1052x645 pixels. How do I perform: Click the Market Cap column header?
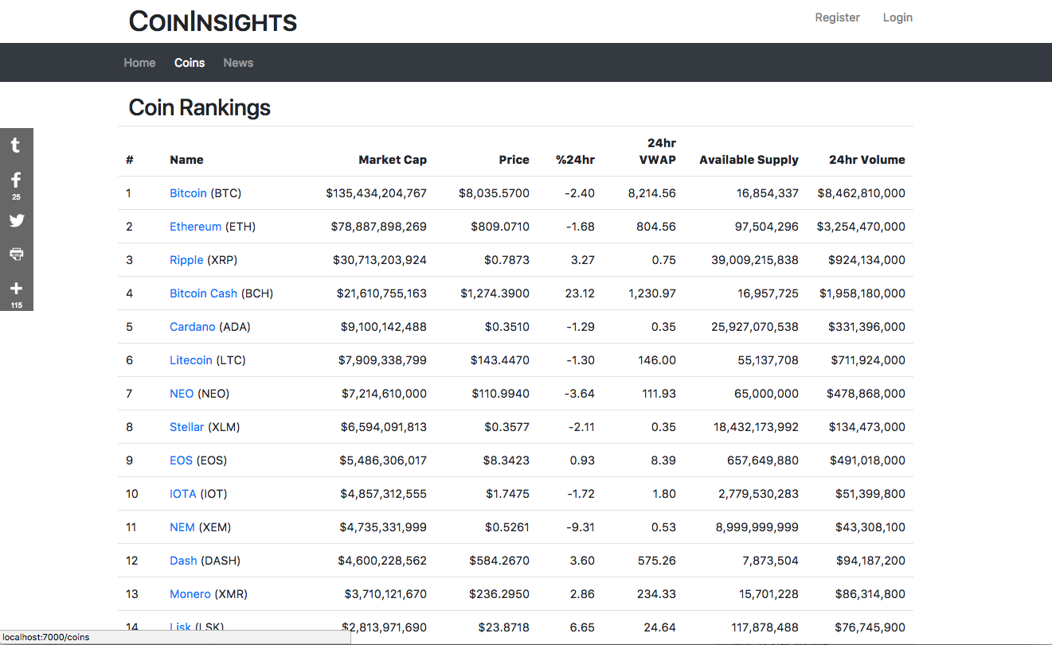click(393, 160)
